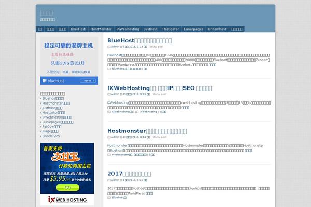Image resolution: width=311 pixels, height=207 pixels.
Task: Open the Dreamhost menu item
Action: pyautogui.click(x=217, y=29)
